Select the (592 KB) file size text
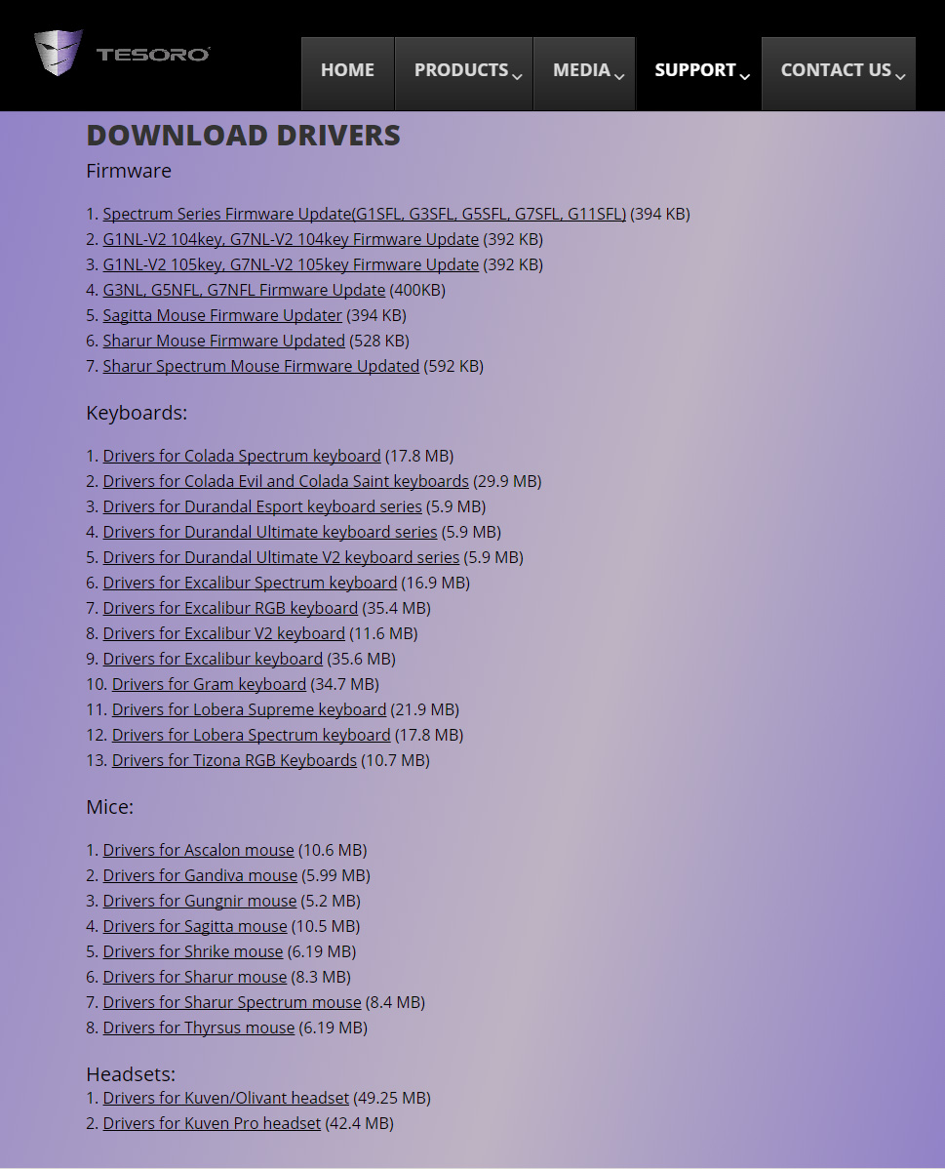945x1169 pixels. 453,366
